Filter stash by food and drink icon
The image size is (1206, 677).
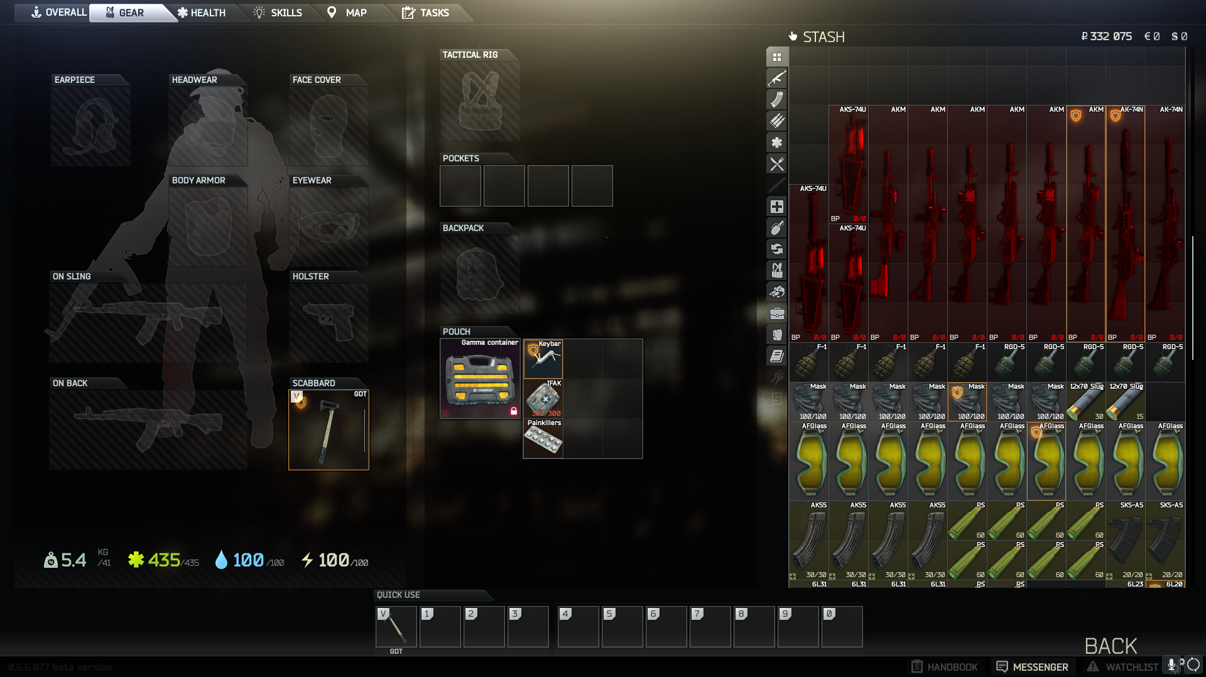(777, 164)
